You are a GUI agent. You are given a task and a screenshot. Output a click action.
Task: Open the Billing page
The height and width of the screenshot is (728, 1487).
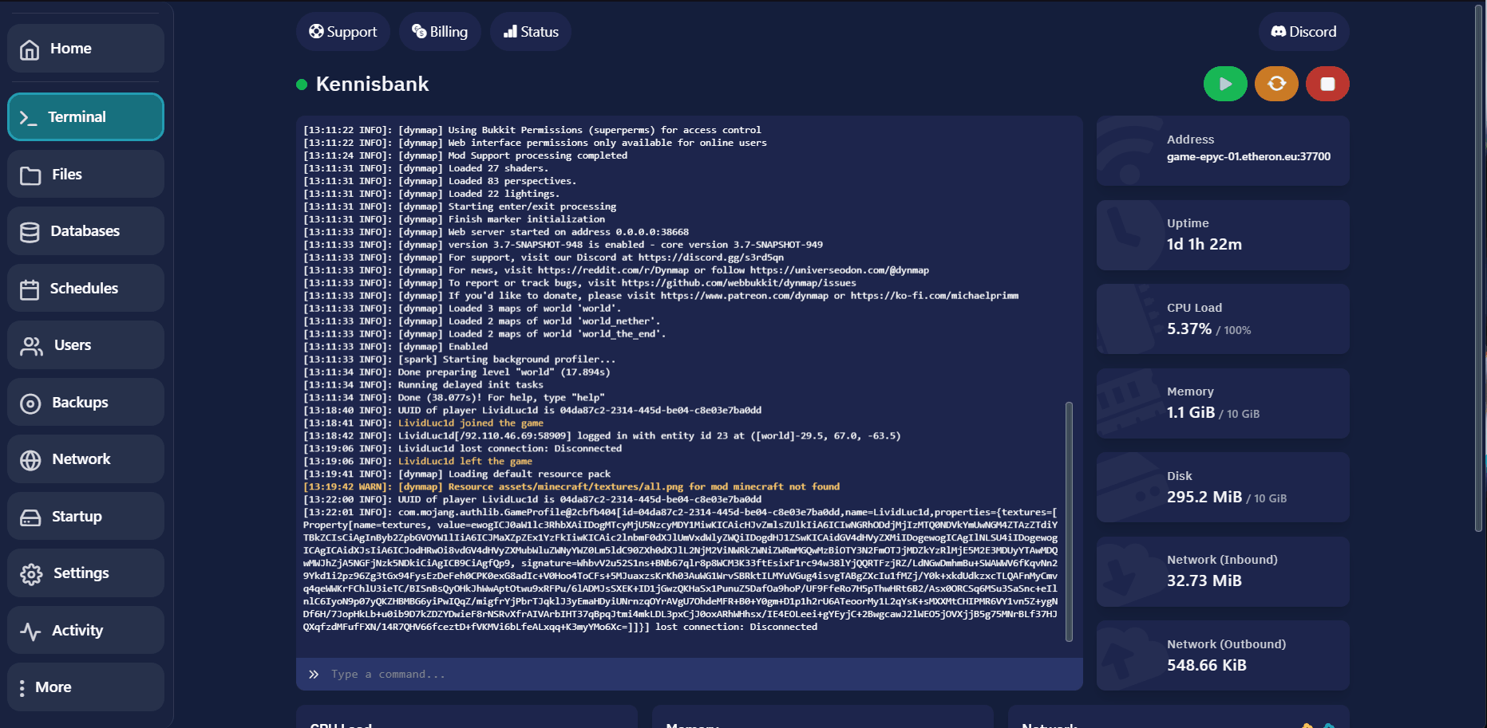pyautogui.click(x=440, y=32)
